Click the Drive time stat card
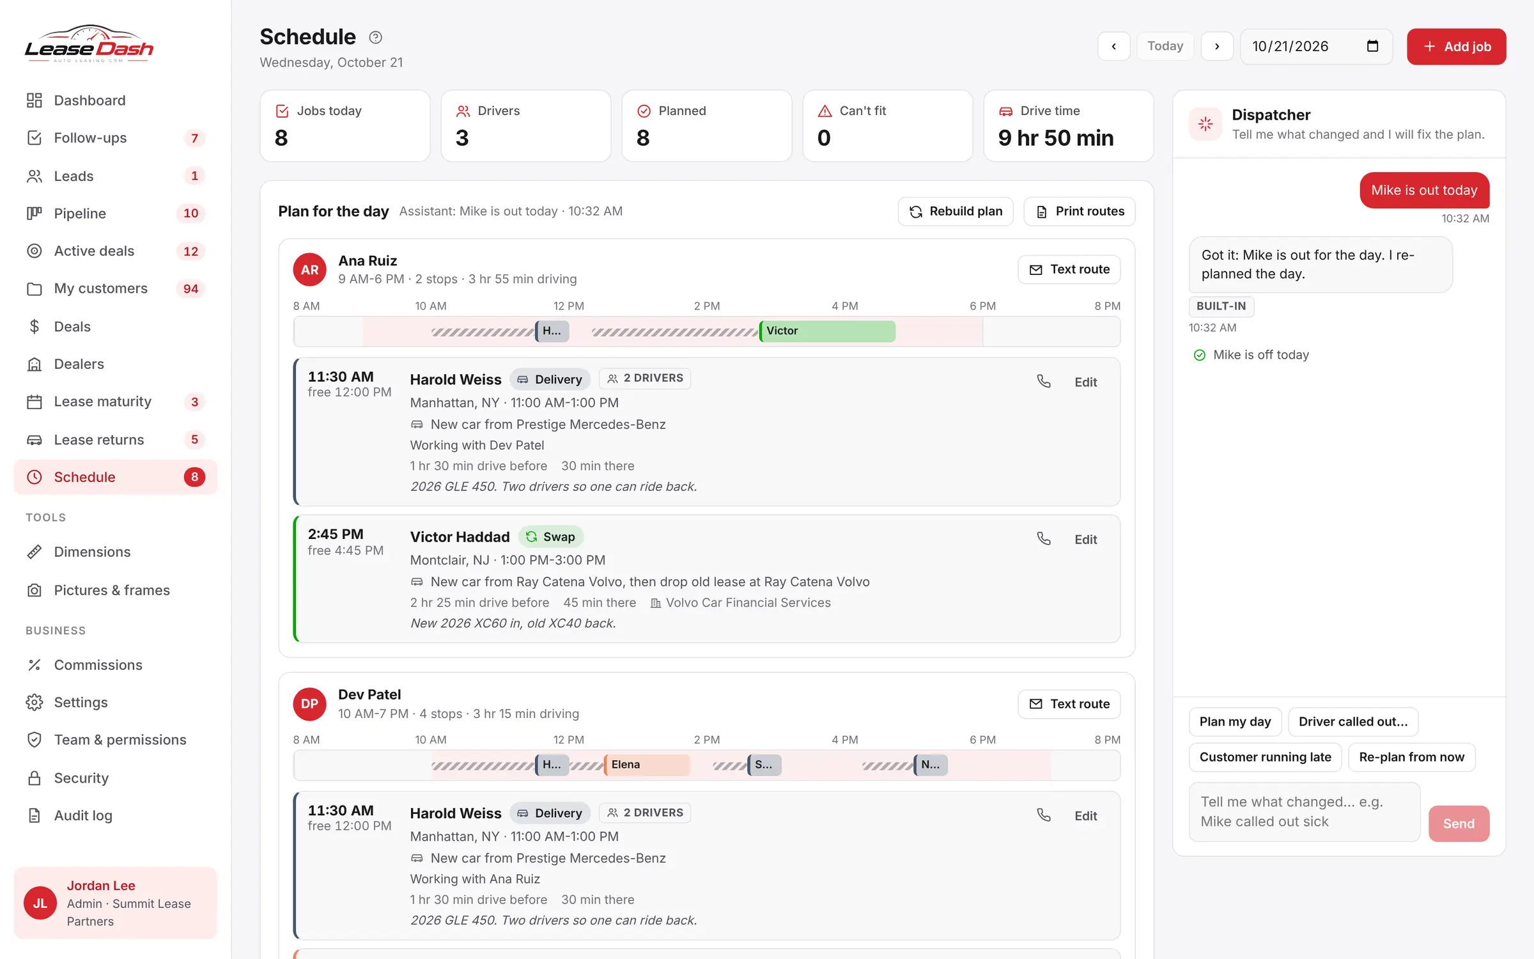This screenshot has height=959, width=1534. pyautogui.click(x=1069, y=126)
